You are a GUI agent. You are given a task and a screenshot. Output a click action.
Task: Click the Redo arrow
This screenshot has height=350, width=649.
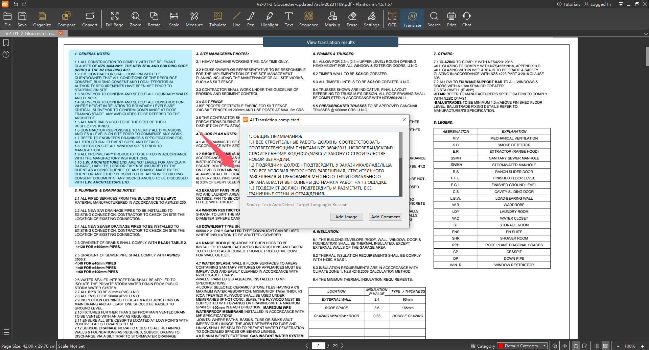[24, 4]
